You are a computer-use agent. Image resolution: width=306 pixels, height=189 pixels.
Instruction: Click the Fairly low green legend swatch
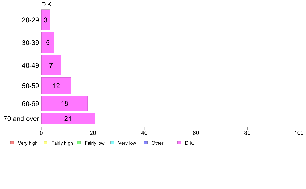click(79, 143)
